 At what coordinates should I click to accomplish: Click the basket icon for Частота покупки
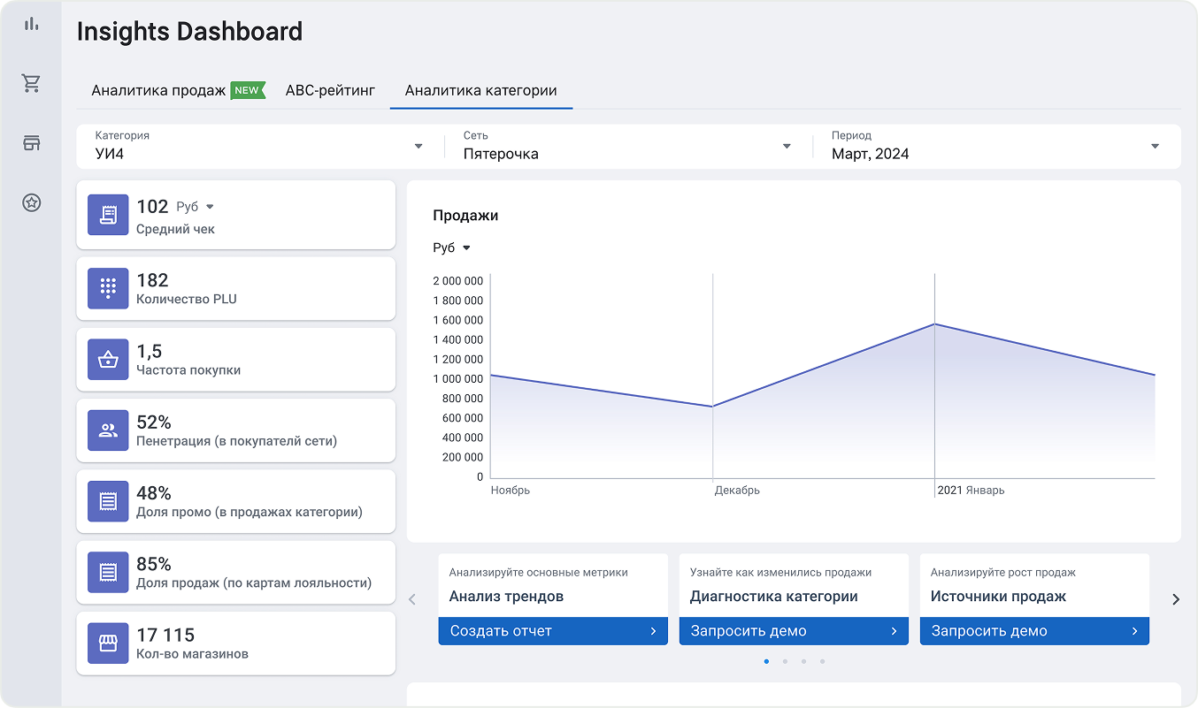coord(108,360)
